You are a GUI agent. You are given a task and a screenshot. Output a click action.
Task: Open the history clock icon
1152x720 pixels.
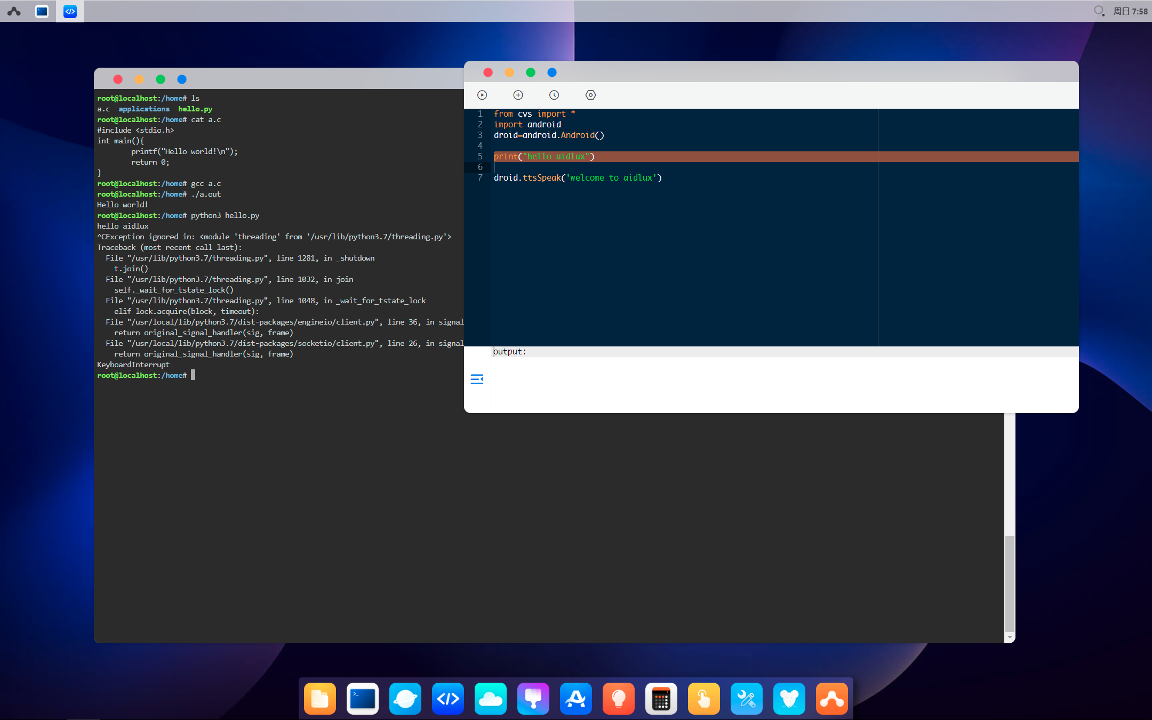[554, 95]
